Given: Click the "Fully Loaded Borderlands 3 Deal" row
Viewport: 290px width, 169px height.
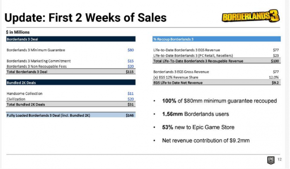Looking at the screenshot, I should click(x=71, y=115).
